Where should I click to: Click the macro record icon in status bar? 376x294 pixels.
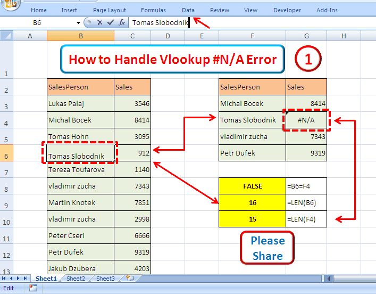click(x=33, y=288)
